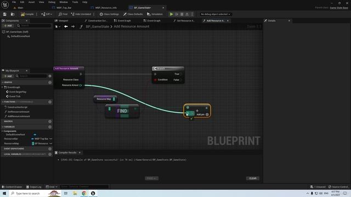This screenshot has width=351, height=197.
Task: Click the Resource Map variable node
Action: click(x=105, y=99)
